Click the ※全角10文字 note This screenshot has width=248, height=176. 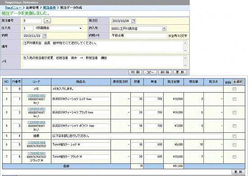click(x=178, y=36)
